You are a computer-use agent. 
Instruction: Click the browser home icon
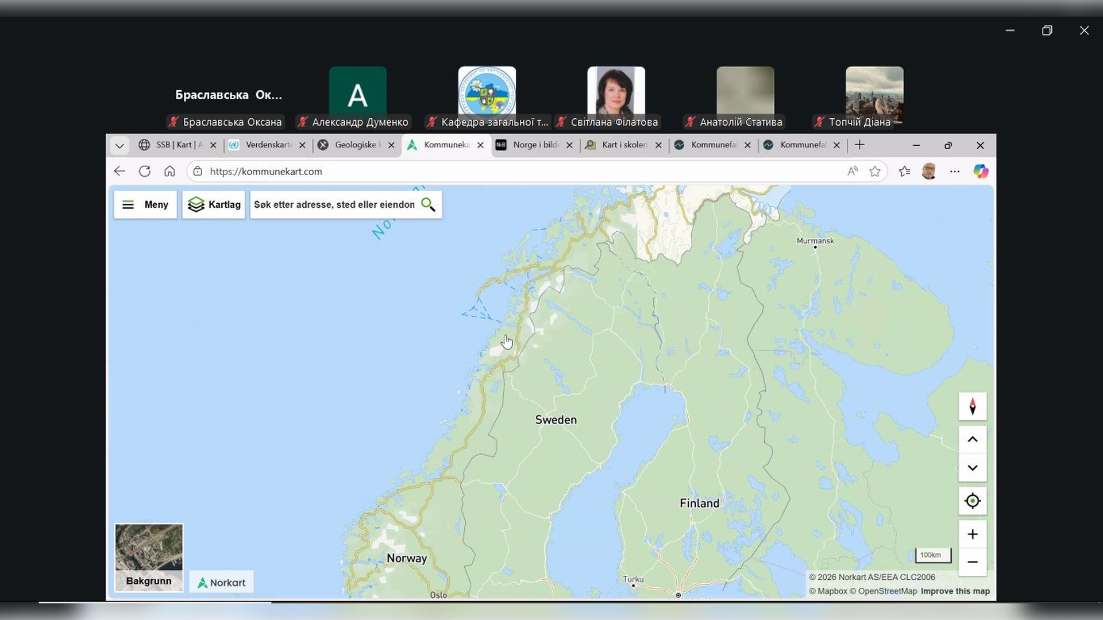169,171
